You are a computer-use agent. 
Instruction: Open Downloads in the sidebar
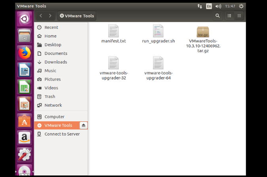pyautogui.click(x=61, y=62)
